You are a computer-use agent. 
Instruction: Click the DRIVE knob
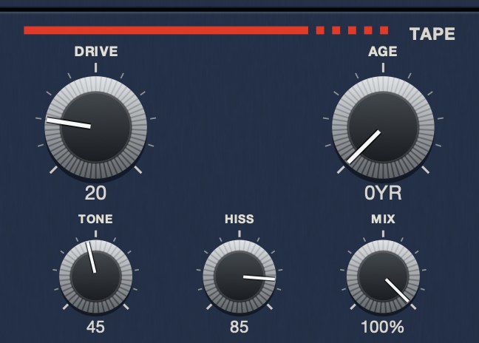click(96, 127)
